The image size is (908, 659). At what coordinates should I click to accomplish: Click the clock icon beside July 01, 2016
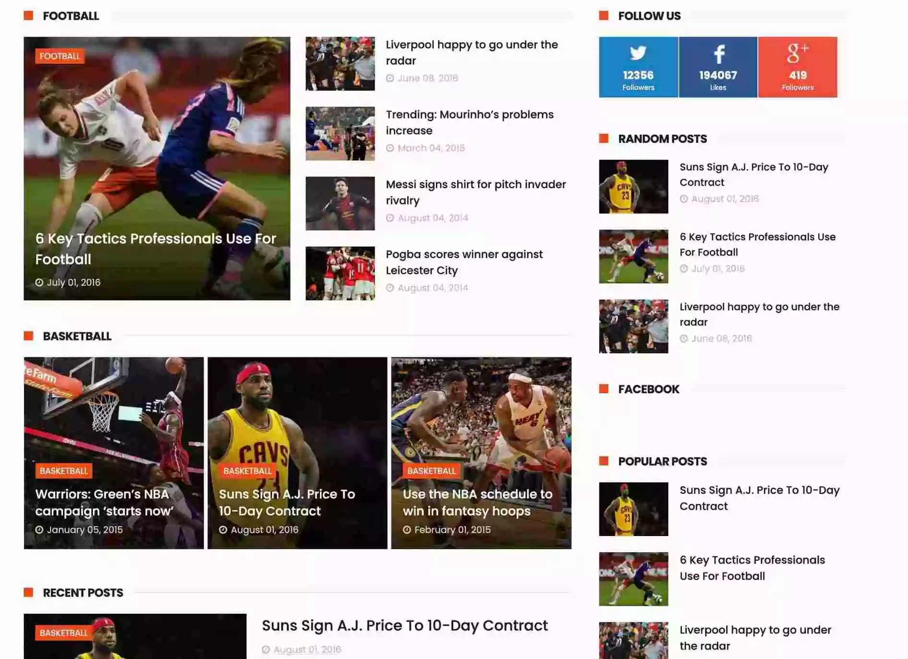click(39, 282)
